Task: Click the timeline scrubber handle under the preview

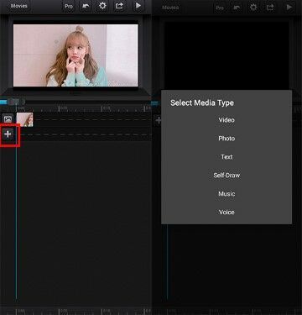Action: click(16, 102)
